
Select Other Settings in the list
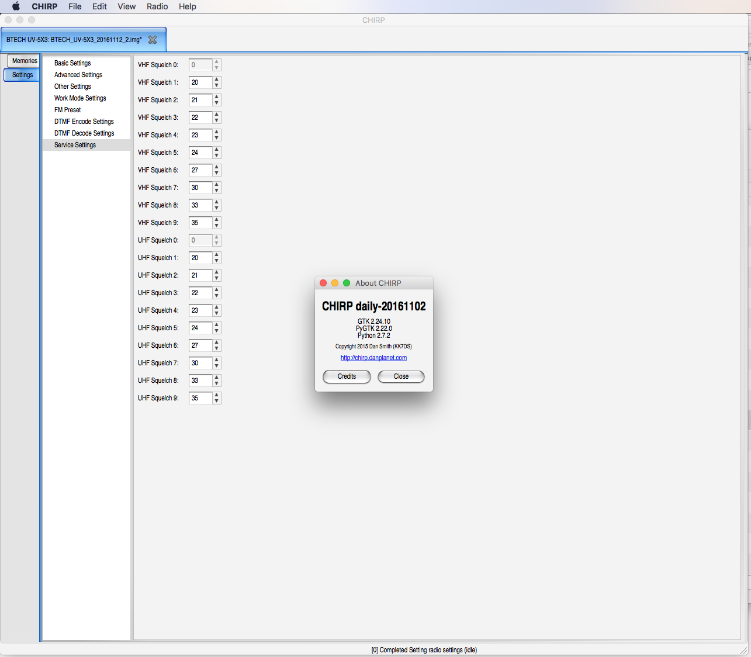pos(86,87)
